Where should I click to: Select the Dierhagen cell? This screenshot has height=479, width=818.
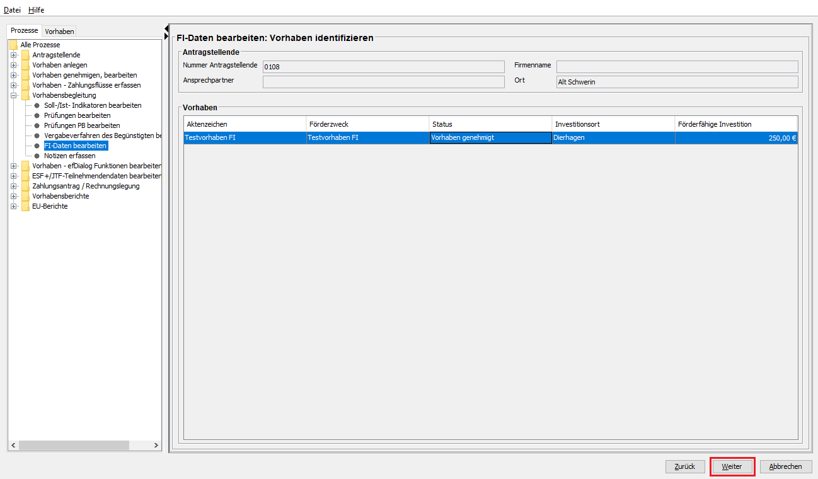[x=614, y=138]
